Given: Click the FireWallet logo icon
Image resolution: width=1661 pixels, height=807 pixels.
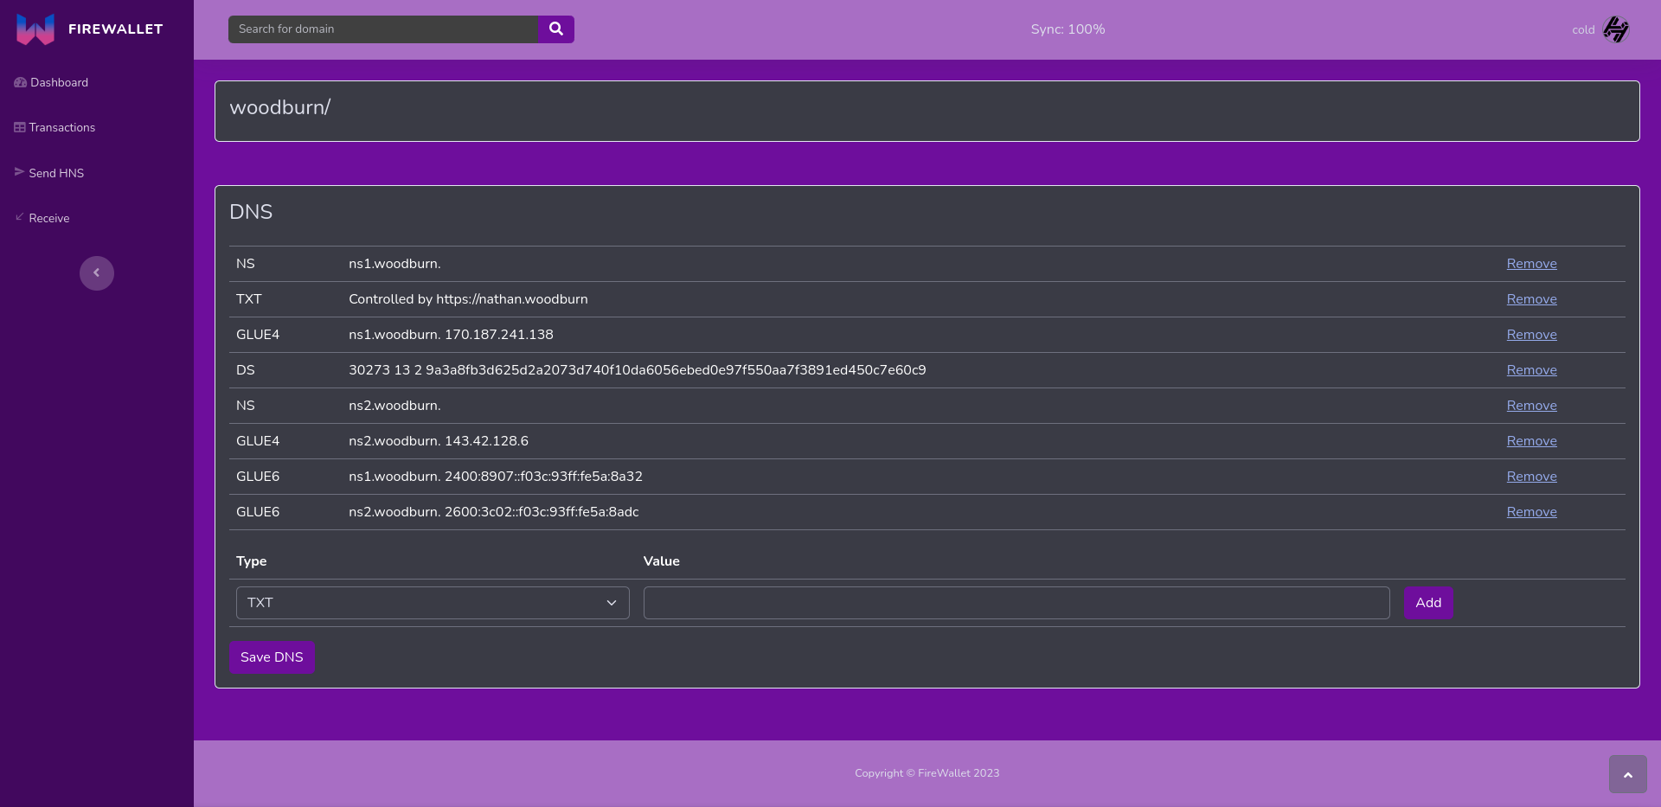Looking at the screenshot, I should click(35, 29).
